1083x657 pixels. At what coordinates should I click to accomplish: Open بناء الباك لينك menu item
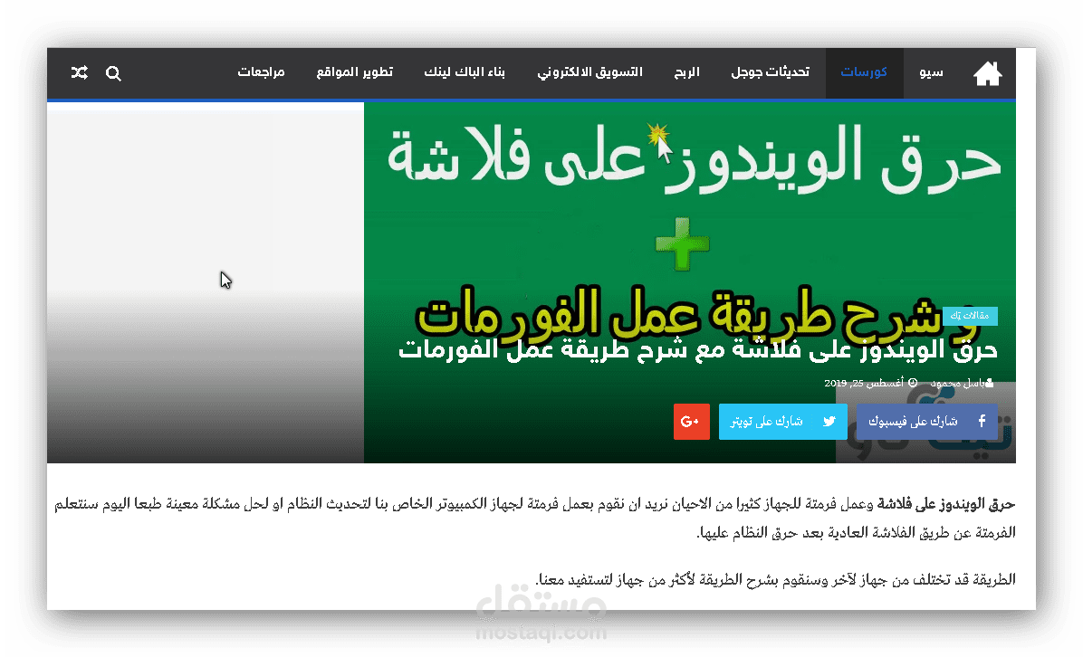click(x=465, y=72)
